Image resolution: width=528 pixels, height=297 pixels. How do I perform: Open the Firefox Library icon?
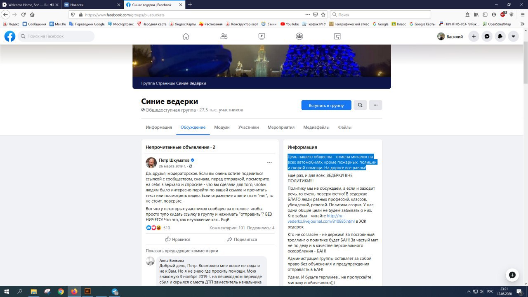[476, 14]
